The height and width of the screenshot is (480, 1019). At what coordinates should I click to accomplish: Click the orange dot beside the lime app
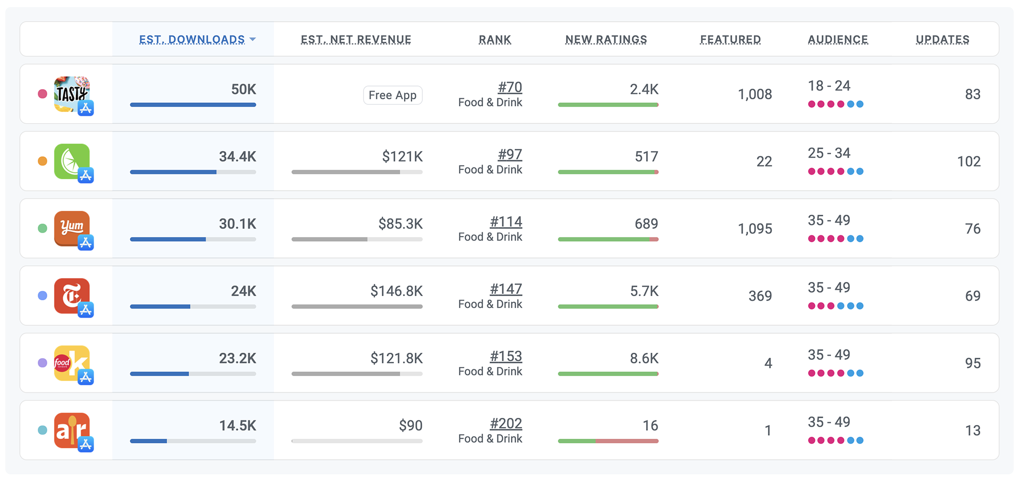tap(43, 161)
